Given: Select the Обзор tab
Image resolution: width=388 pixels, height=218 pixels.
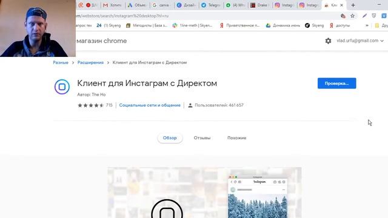Looking at the screenshot, I should 170,138.
